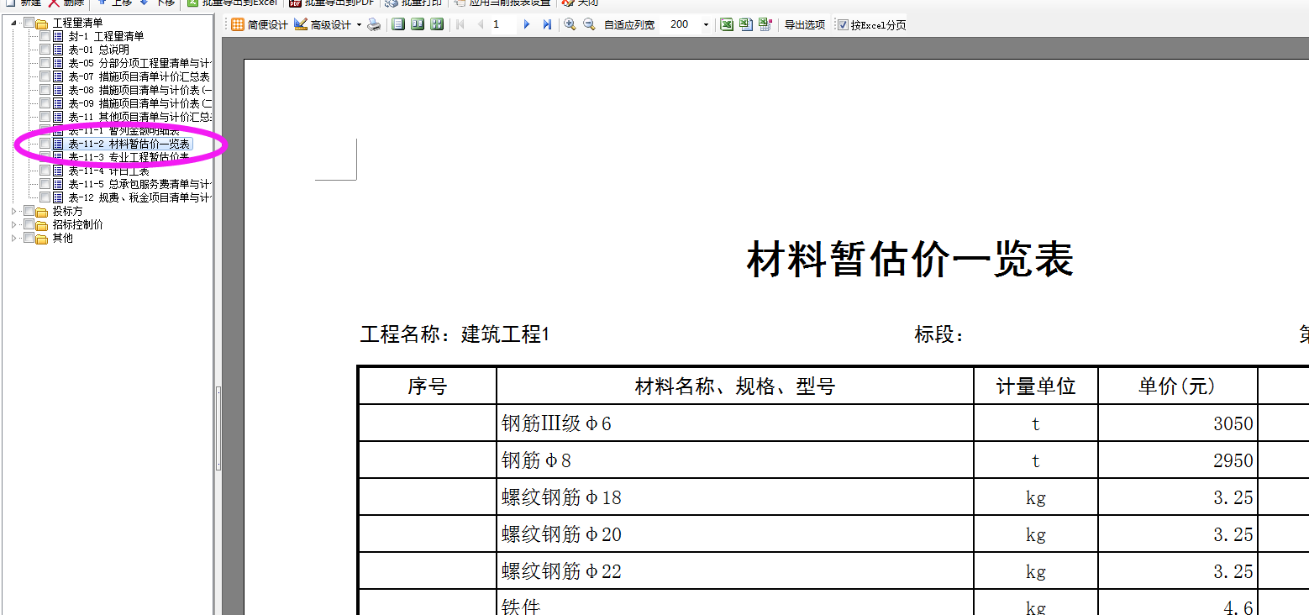Image resolution: width=1309 pixels, height=615 pixels.
Task: Click 批量导出到Excel in top toolbar
Action: coord(231,3)
